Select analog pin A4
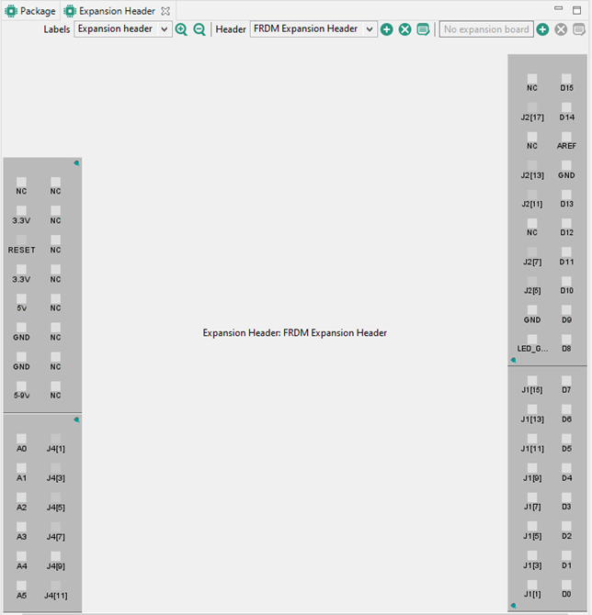592x615 pixels. pos(22,556)
